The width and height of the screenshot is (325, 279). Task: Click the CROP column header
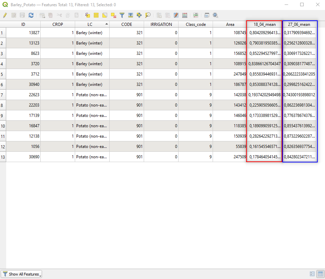[58, 24]
